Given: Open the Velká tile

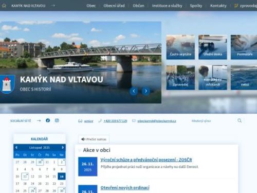Looking at the screenshot, I should pyautogui.click(x=244, y=78).
